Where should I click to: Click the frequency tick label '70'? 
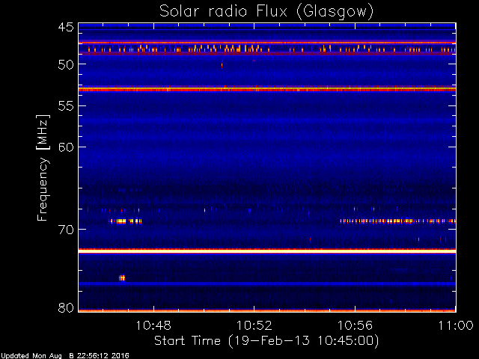click(66, 230)
